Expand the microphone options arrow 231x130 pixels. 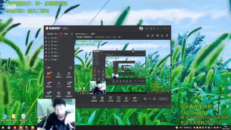pyautogui.click(x=130, y=98)
